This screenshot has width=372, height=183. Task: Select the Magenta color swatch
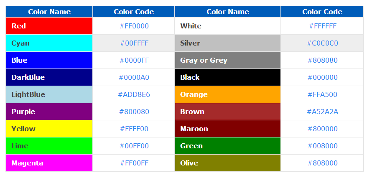coord(49,163)
